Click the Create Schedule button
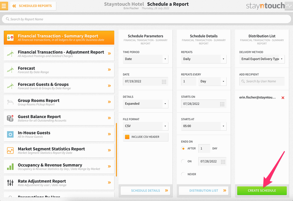 pos(262,191)
